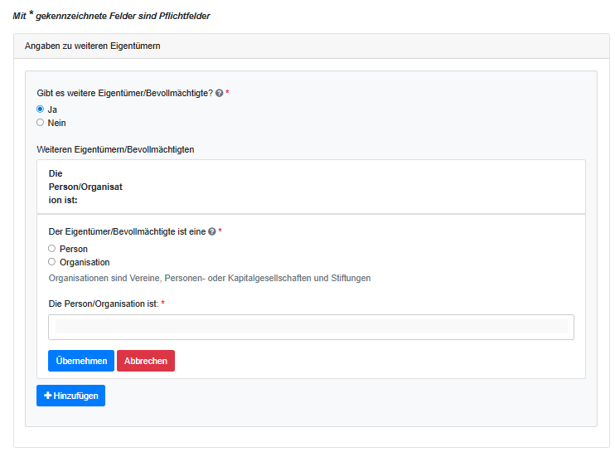
Task: Focus the Person/Organisation text input field
Action: (311, 327)
